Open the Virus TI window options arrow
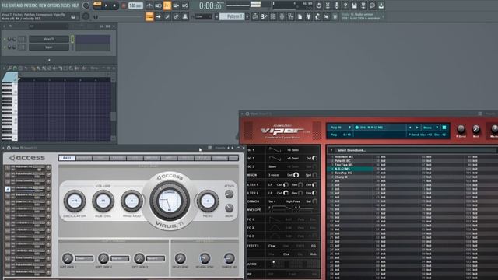 4,148
